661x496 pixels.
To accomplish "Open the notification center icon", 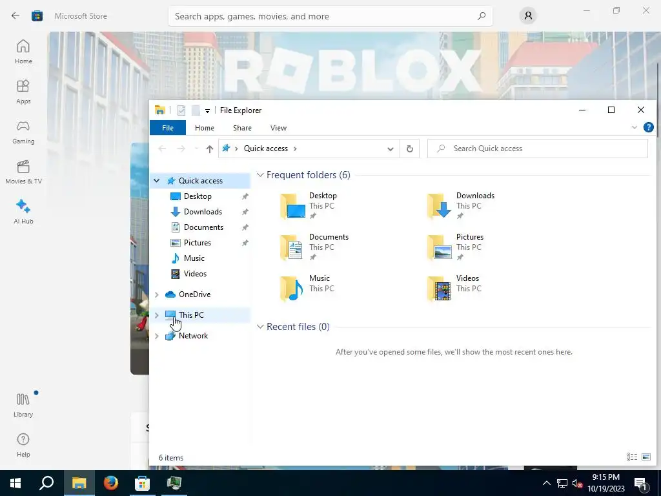I will [640, 483].
